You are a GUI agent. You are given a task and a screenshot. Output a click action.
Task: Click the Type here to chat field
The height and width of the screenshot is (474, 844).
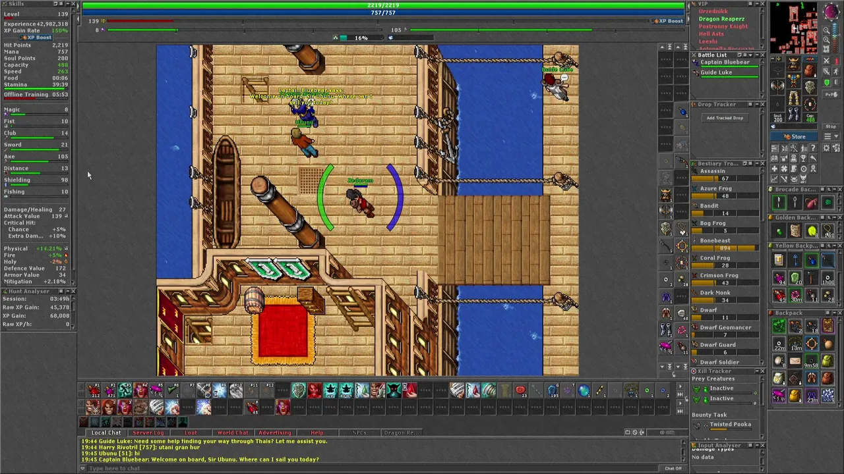(373, 468)
